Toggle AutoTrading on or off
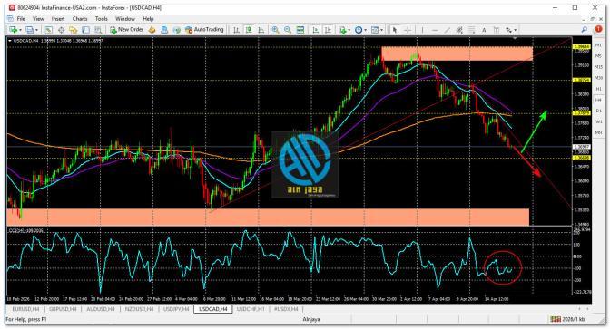The height and width of the screenshot is (329, 610). [x=204, y=30]
